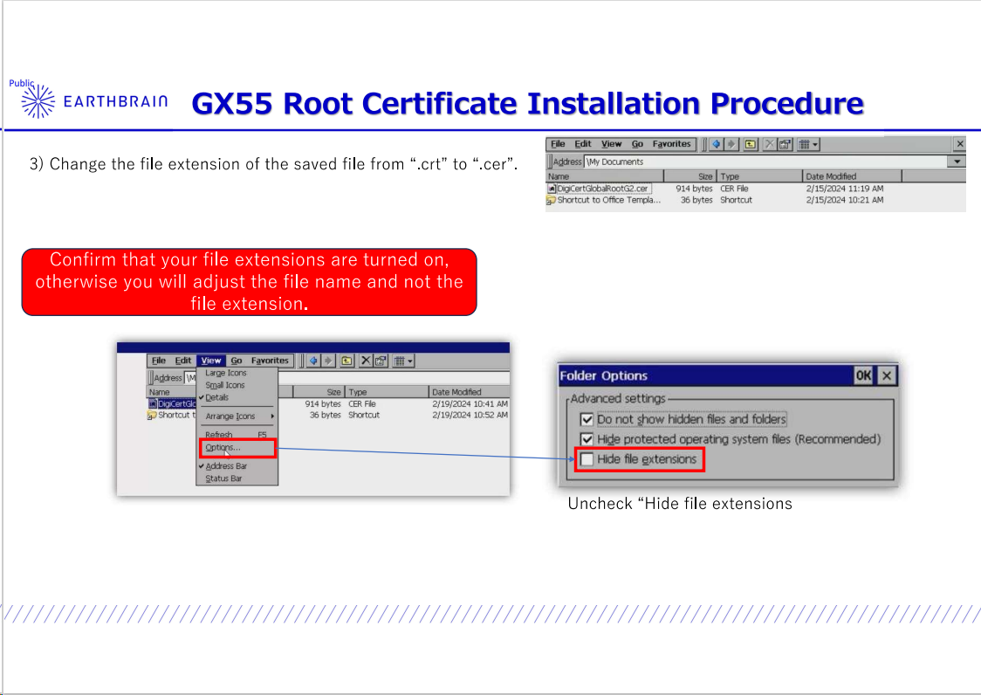This screenshot has height=695, width=981.
Task: Toggle Hide protected operating system files checkbox
Action: pos(587,439)
